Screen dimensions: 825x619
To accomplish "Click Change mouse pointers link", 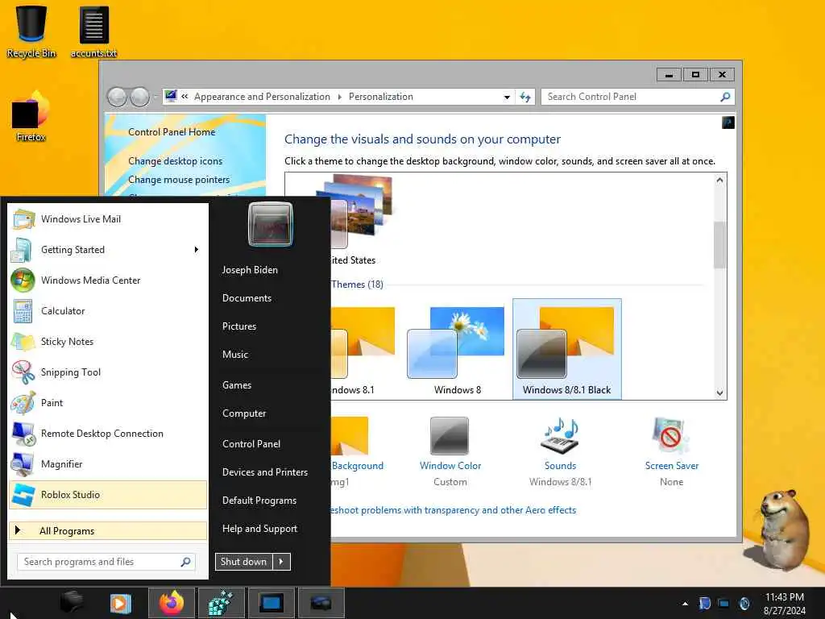I will (179, 180).
